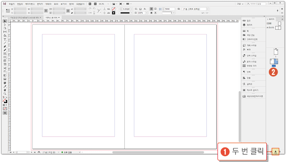
Task: Open the 파일(F) menu
Action: click(12, 4)
